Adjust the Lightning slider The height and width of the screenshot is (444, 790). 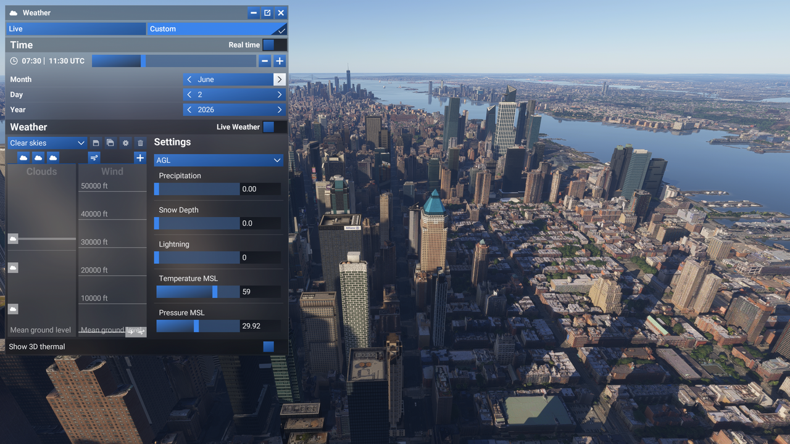[197, 258]
